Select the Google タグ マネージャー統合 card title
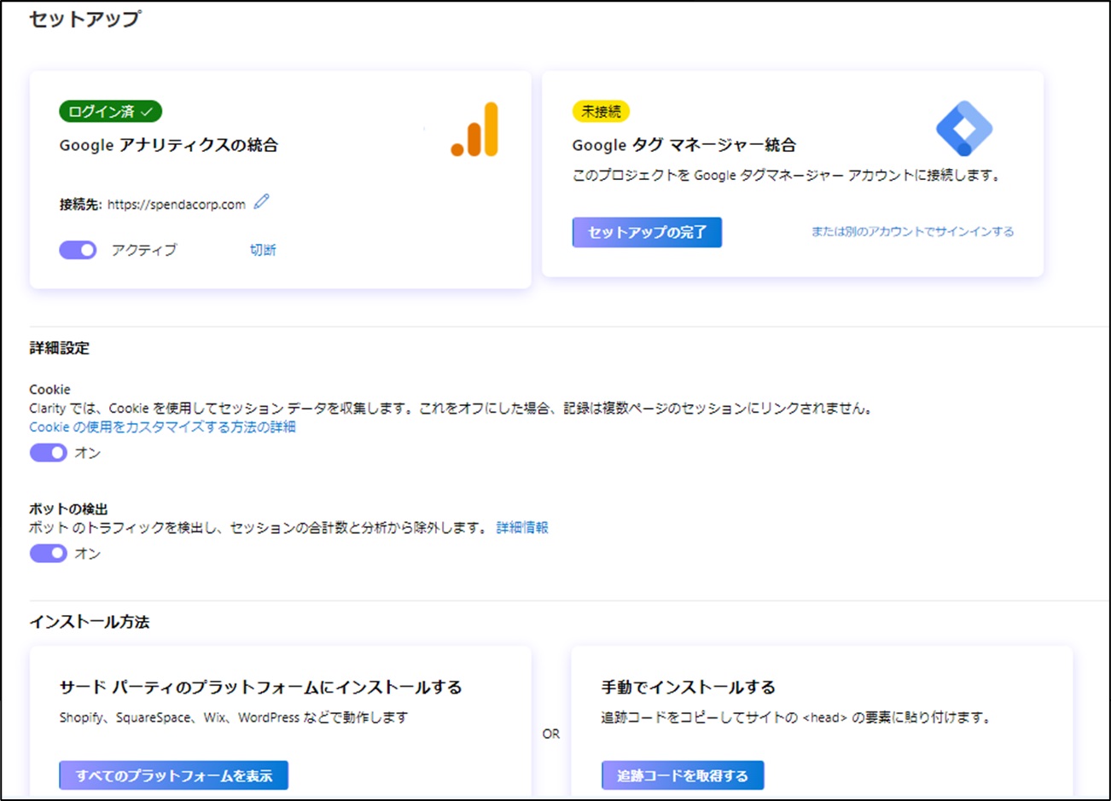The width and height of the screenshot is (1111, 801). (x=683, y=145)
